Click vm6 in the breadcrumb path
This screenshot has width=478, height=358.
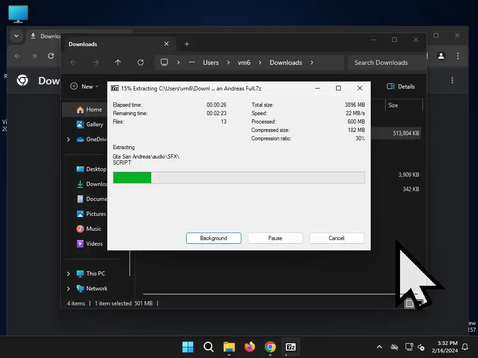pyautogui.click(x=244, y=62)
